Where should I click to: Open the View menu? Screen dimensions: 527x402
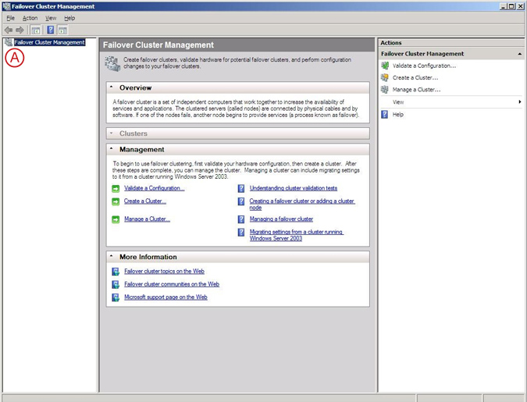[x=51, y=18]
